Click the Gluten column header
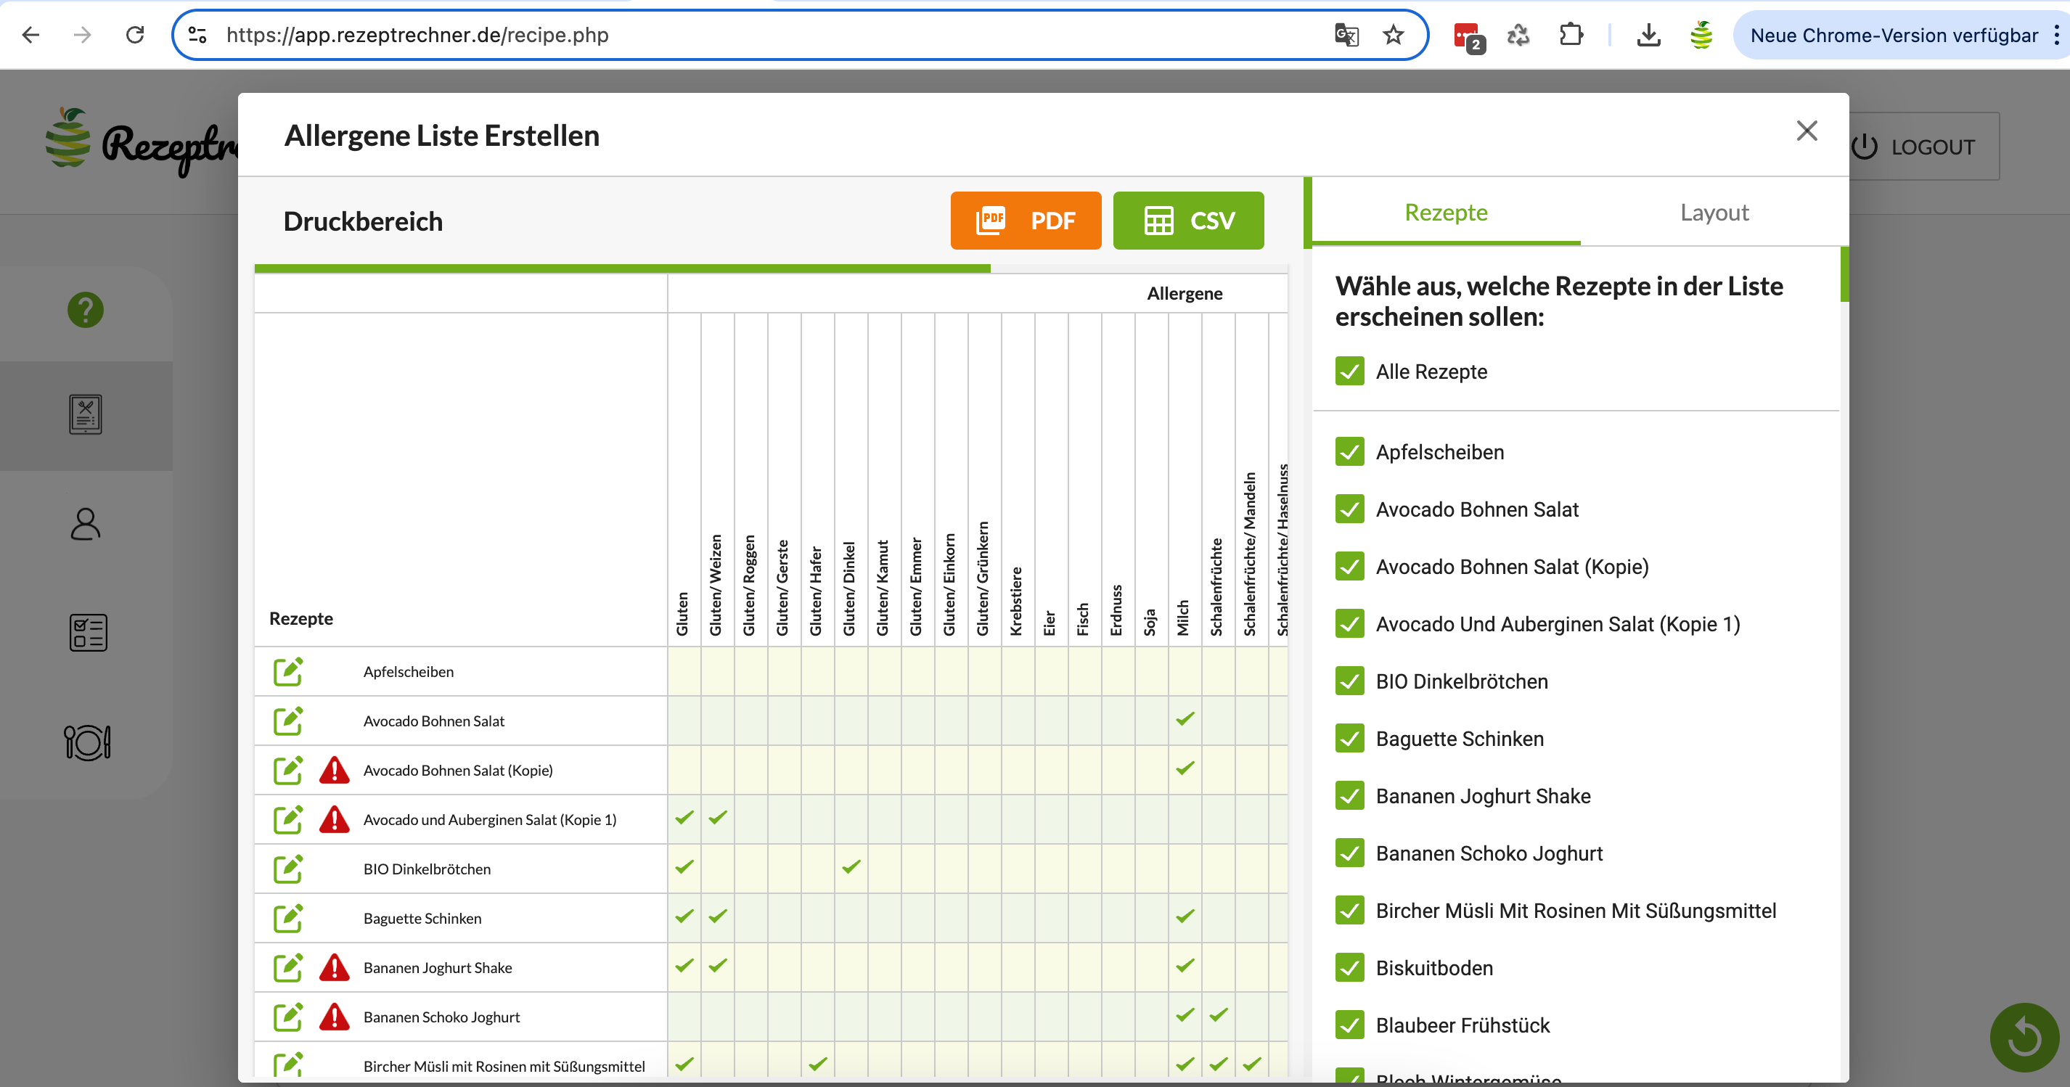 (682, 614)
